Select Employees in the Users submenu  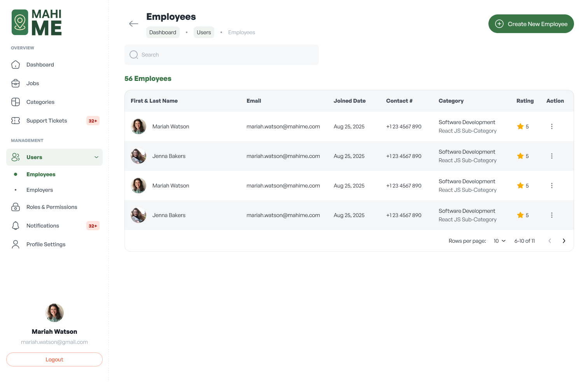pyautogui.click(x=41, y=174)
